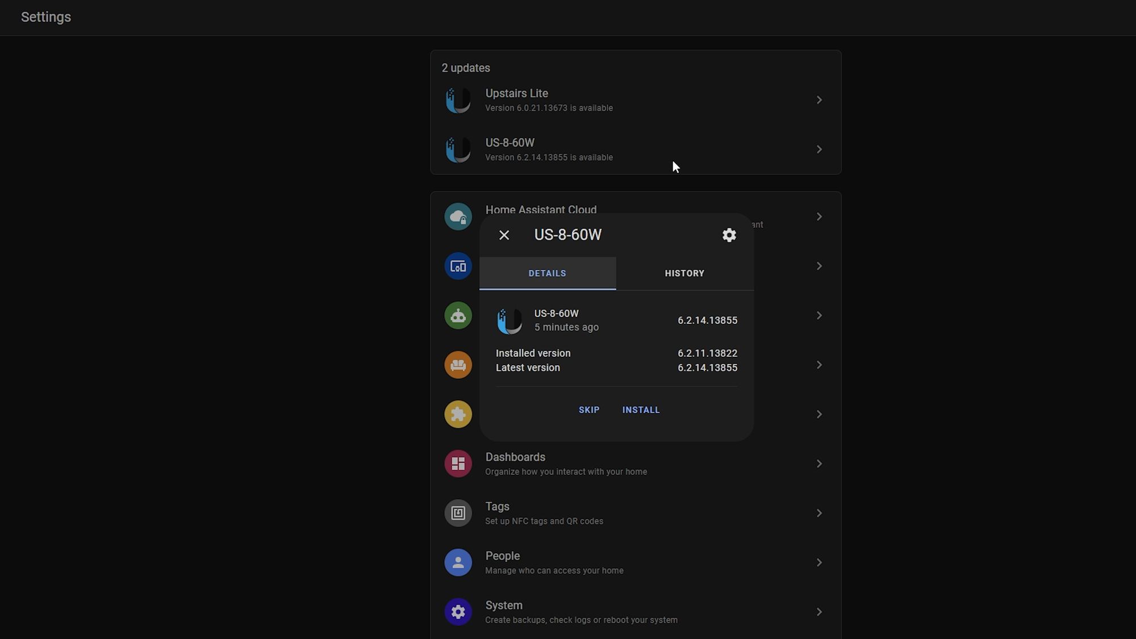Open Dashboards row chevron

pos(819,463)
